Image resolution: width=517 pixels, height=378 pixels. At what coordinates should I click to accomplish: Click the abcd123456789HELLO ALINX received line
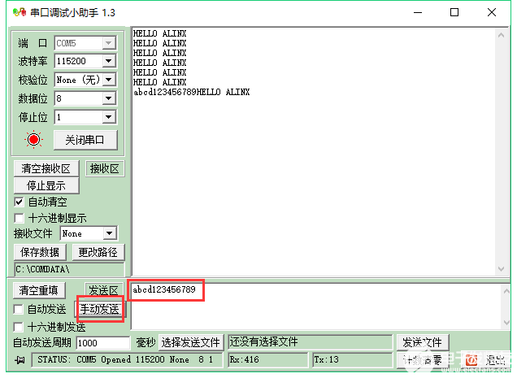pos(192,92)
